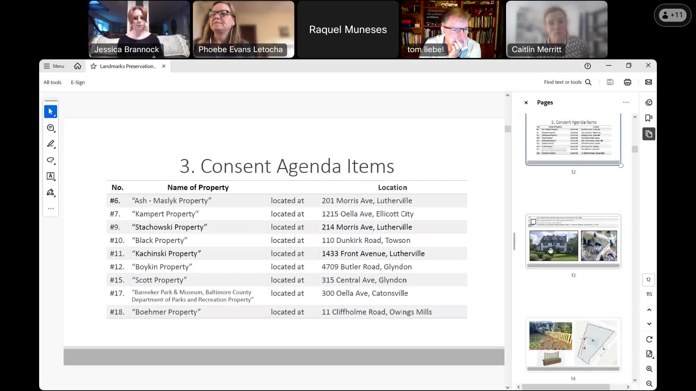Open the Fill and Sign tool
The height and width of the screenshot is (391, 696).
[50, 192]
